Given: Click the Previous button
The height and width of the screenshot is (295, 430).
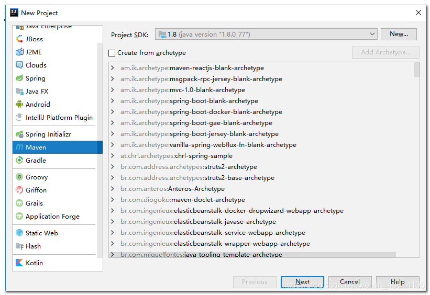Looking at the screenshot, I should [x=255, y=282].
